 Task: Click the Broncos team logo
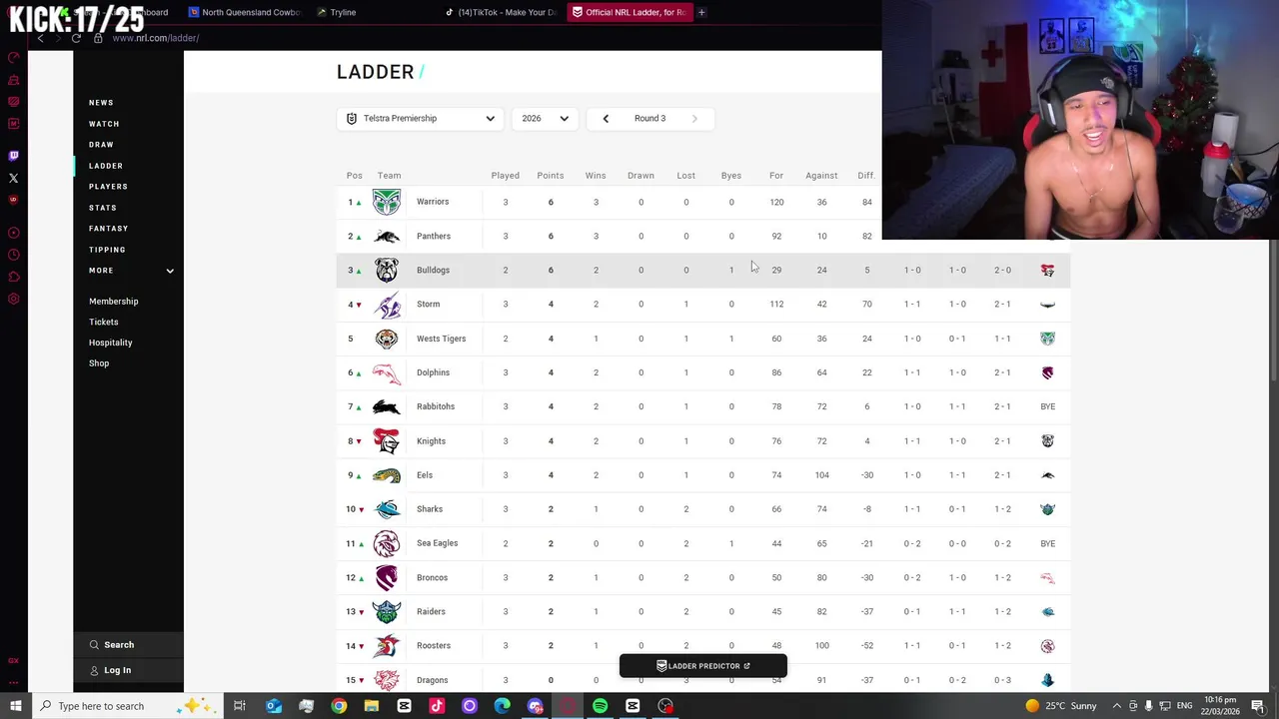[x=387, y=577]
